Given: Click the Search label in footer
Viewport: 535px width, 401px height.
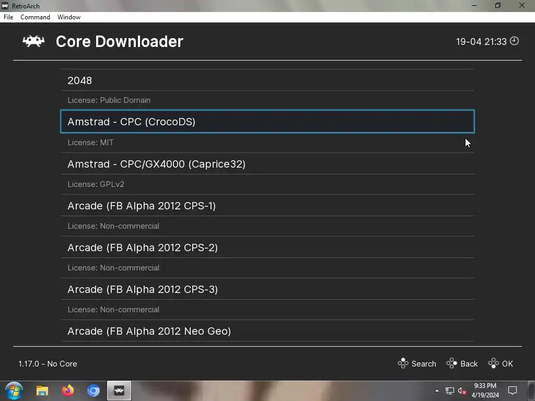Looking at the screenshot, I should coord(424,364).
